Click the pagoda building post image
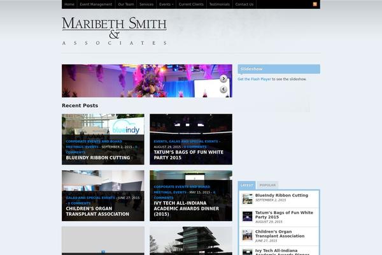 coord(191,241)
